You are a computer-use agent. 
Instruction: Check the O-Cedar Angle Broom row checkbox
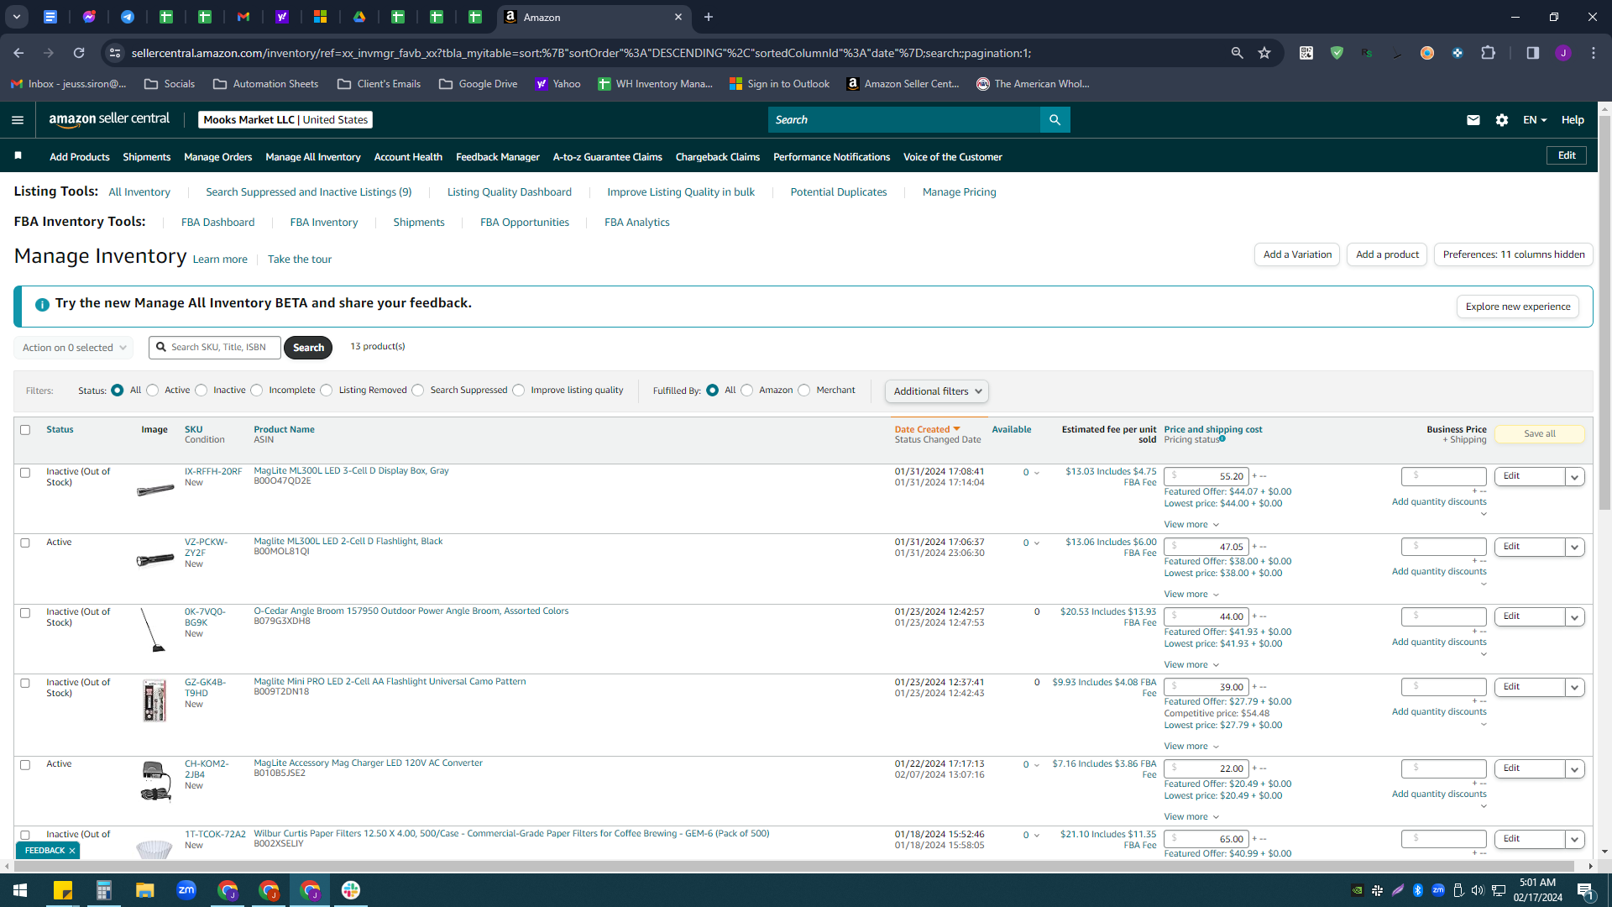point(25,613)
